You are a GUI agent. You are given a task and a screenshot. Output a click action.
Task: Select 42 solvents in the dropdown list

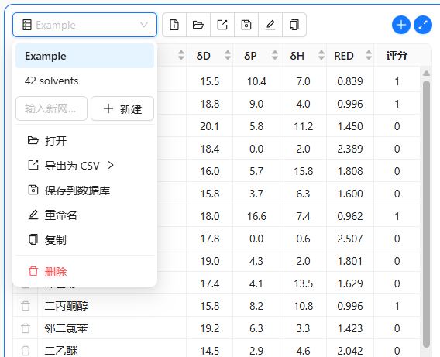coord(84,81)
